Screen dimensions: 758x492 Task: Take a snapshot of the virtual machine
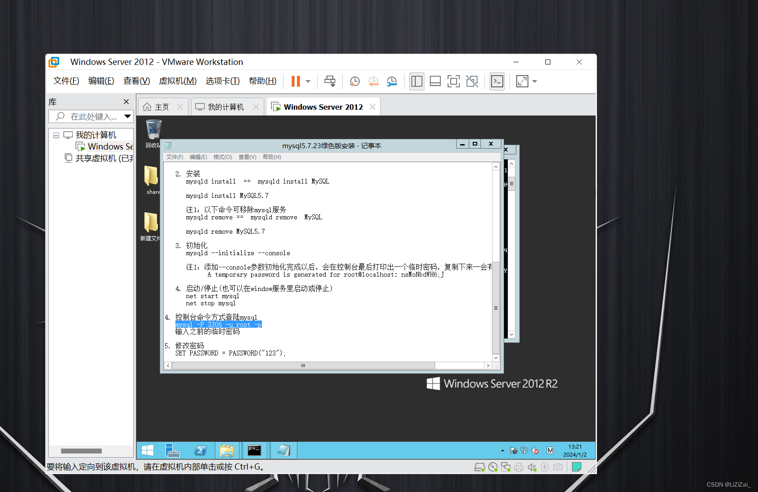355,81
